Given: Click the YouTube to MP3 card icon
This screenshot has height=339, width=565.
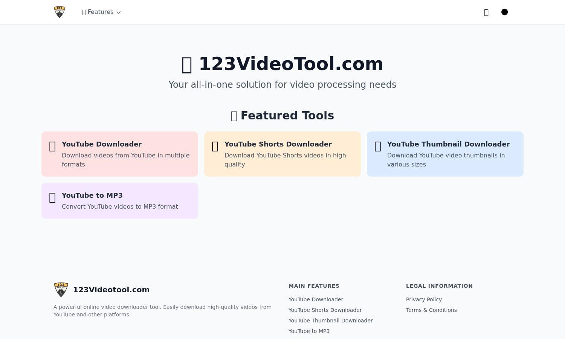Looking at the screenshot, I should (x=53, y=198).
